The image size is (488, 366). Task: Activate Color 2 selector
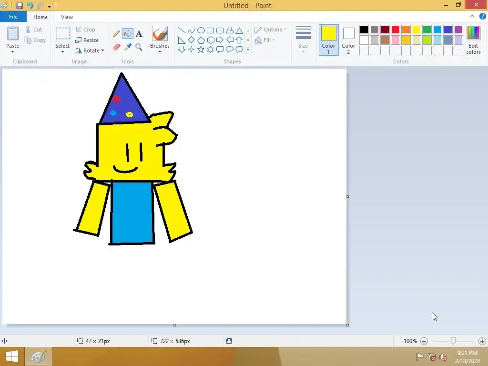click(x=348, y=40)
